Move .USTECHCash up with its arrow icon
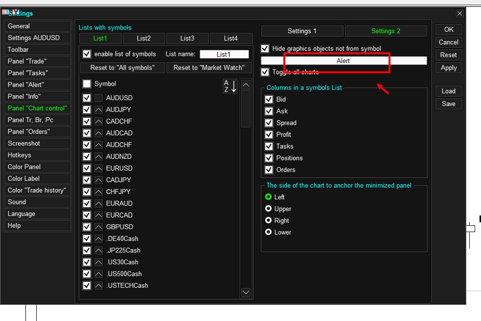This screenshot has height=321, width=481. (x=98, y=286)
